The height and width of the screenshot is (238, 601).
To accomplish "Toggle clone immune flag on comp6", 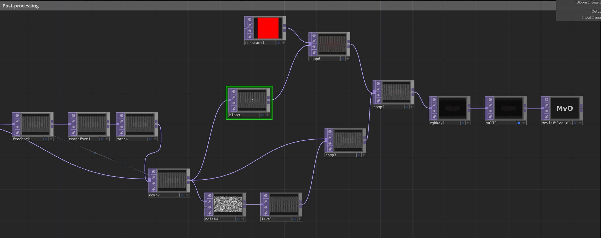I will (314, 41).
